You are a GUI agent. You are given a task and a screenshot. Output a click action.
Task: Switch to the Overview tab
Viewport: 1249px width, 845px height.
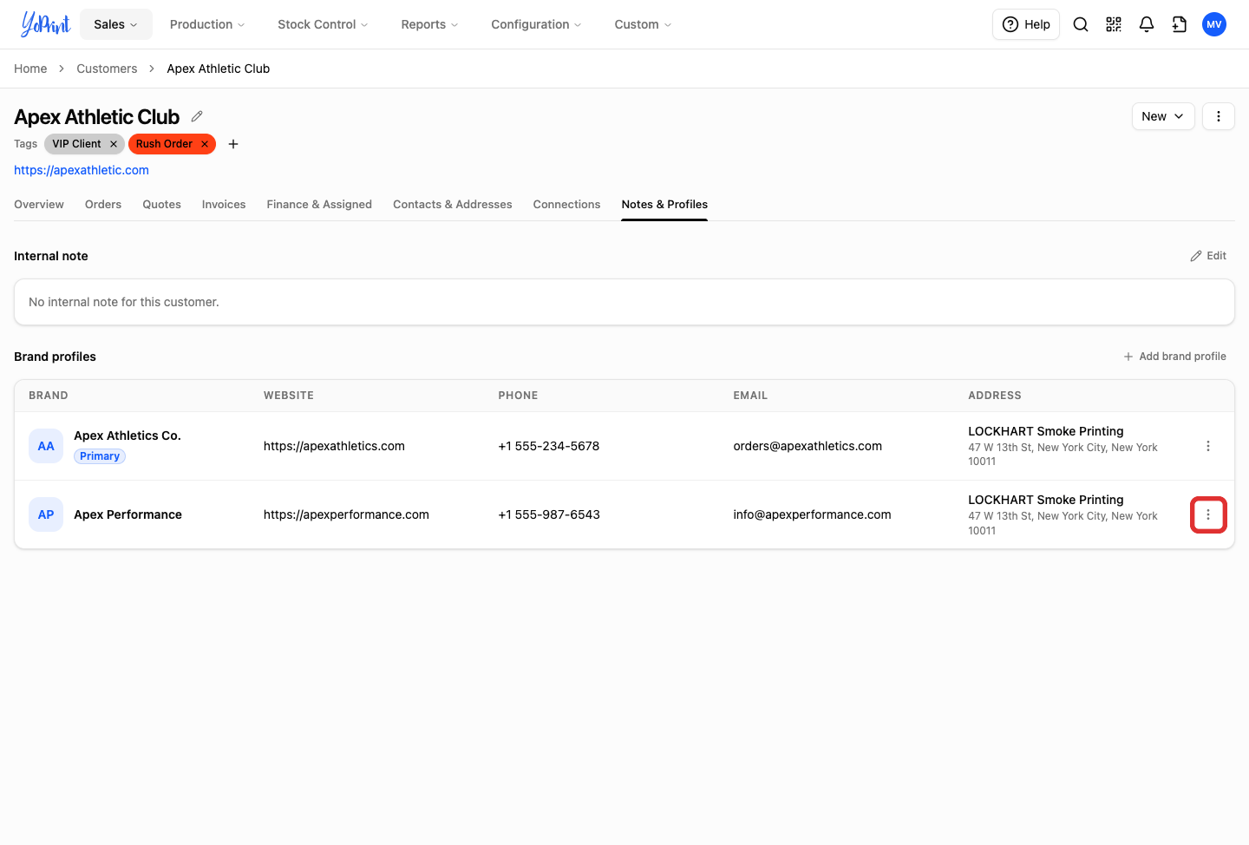(39, 205)
